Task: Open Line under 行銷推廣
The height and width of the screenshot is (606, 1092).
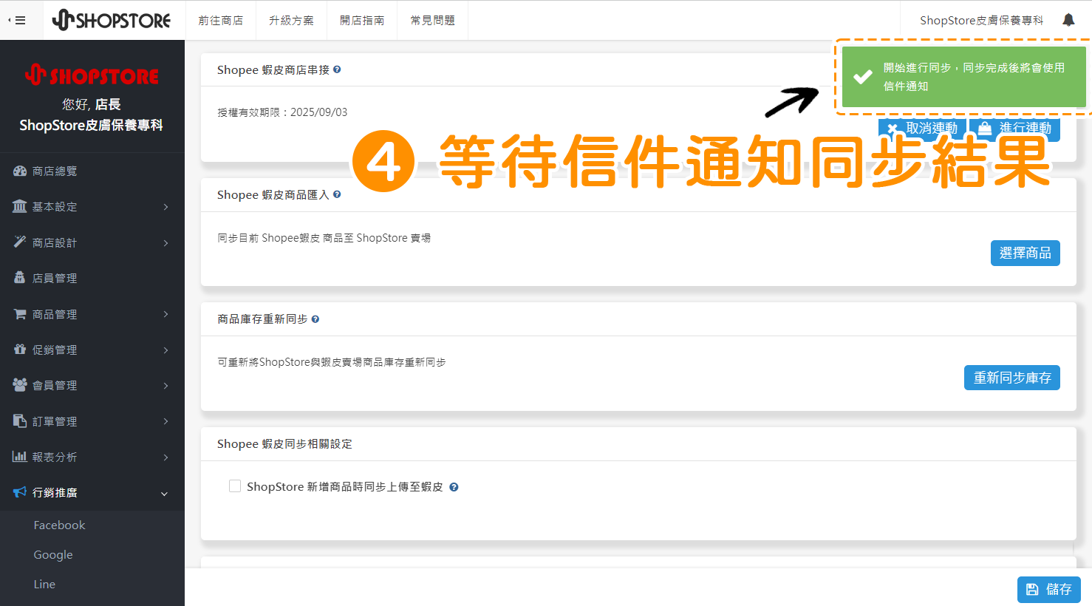Action: tap(44, 585)
